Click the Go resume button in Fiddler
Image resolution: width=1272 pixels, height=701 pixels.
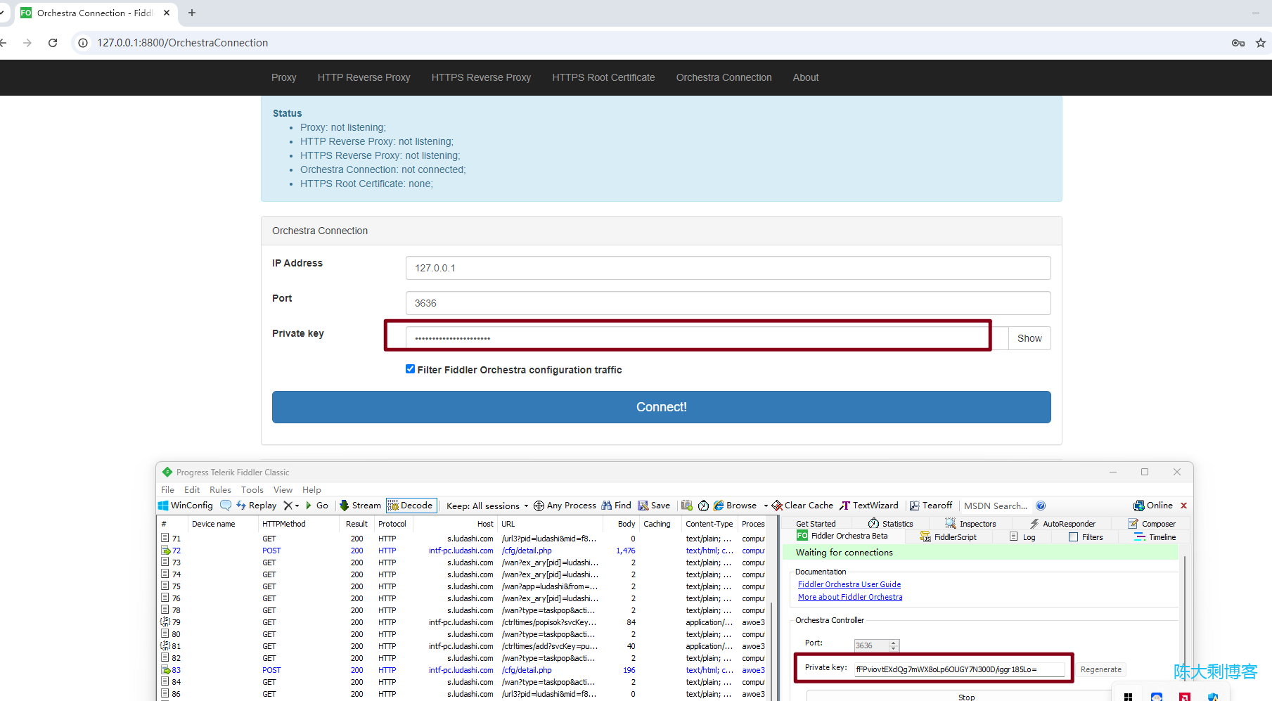[317, 506]
